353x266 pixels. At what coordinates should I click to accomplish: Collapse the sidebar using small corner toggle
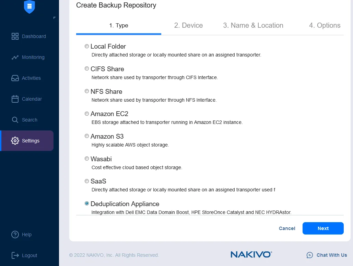pos(54,18)
